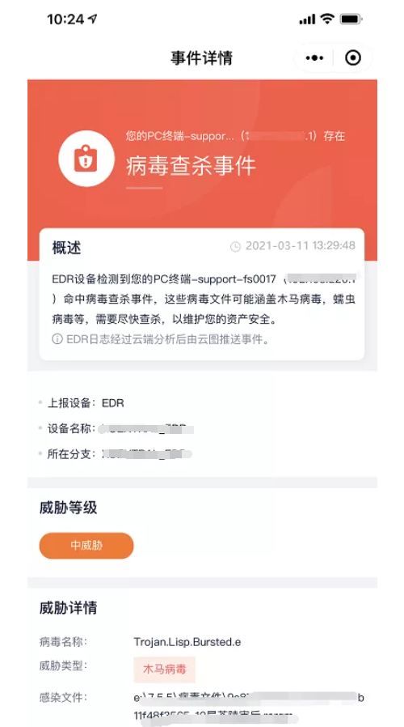
Task: Tap the cellular signal bars icon
Action: point(307,19)
